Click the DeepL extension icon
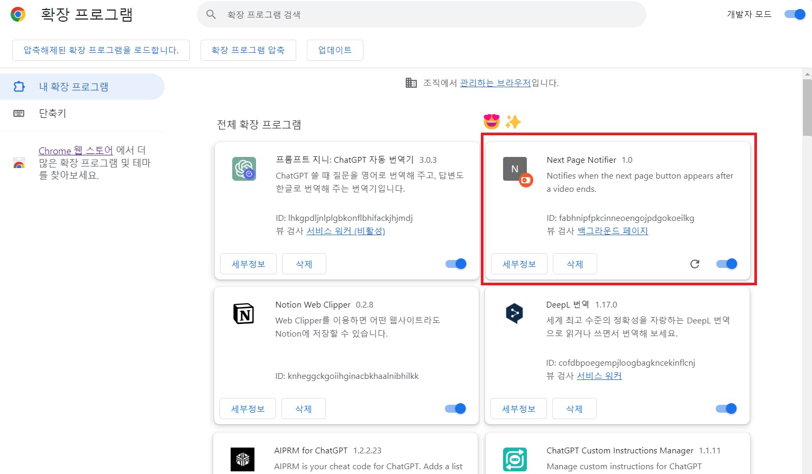 click(514, 313)
